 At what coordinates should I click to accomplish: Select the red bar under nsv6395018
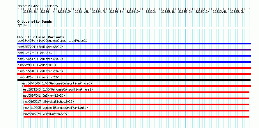point(134,74)
